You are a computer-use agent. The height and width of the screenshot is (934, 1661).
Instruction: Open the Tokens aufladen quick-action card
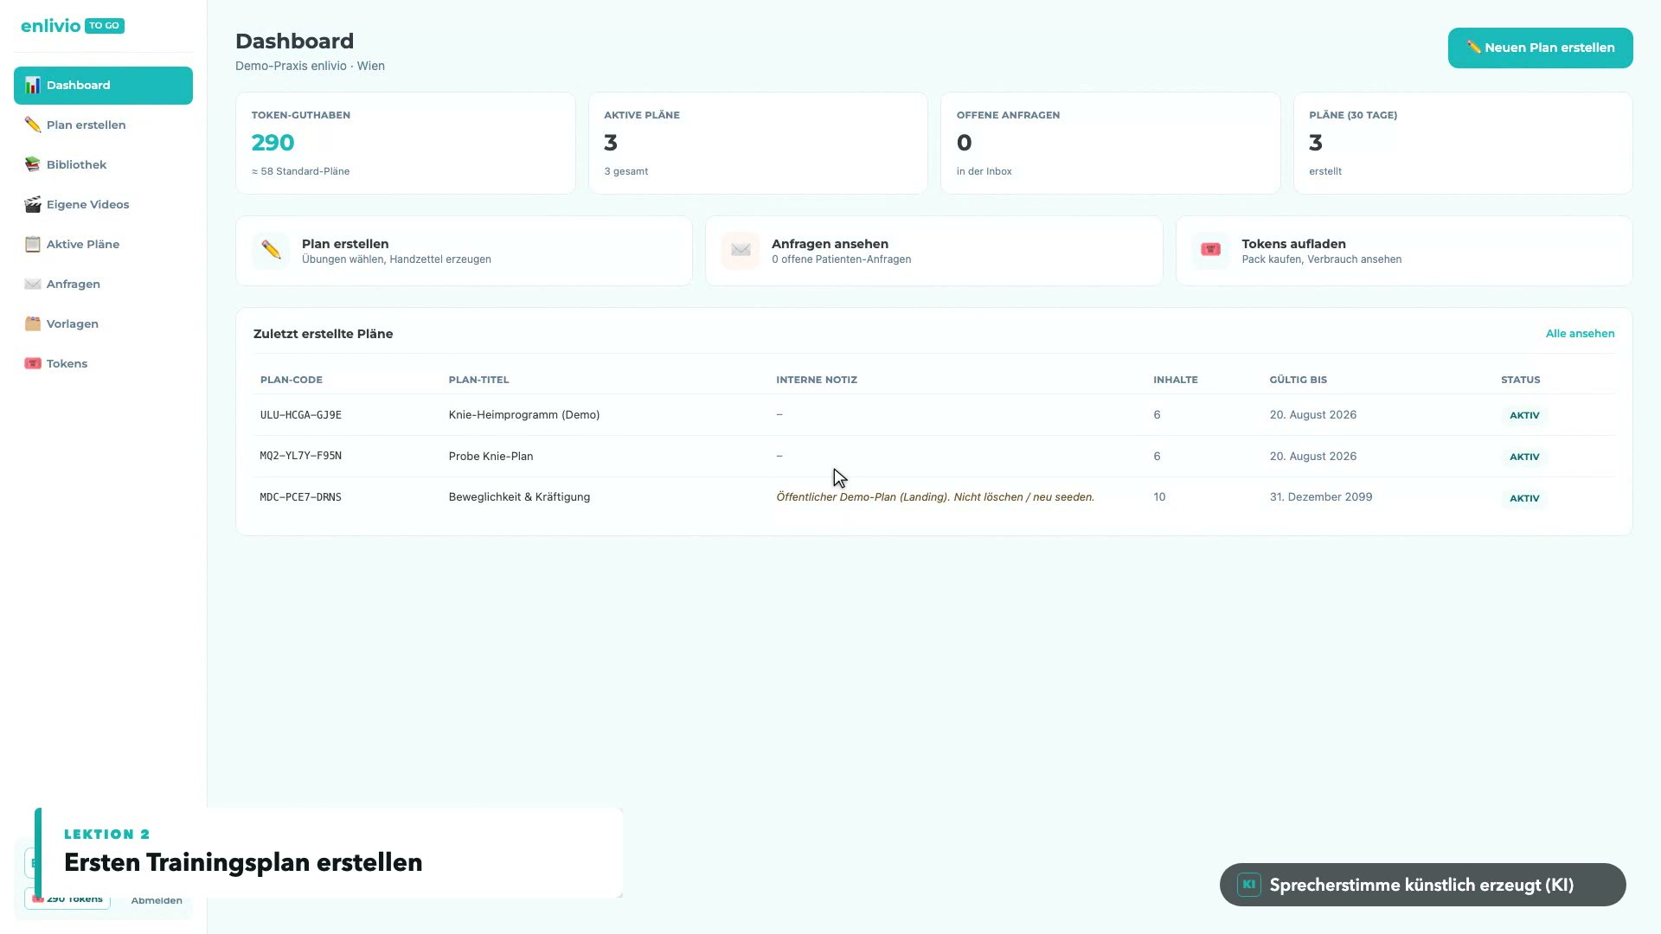click(1404, 251)
